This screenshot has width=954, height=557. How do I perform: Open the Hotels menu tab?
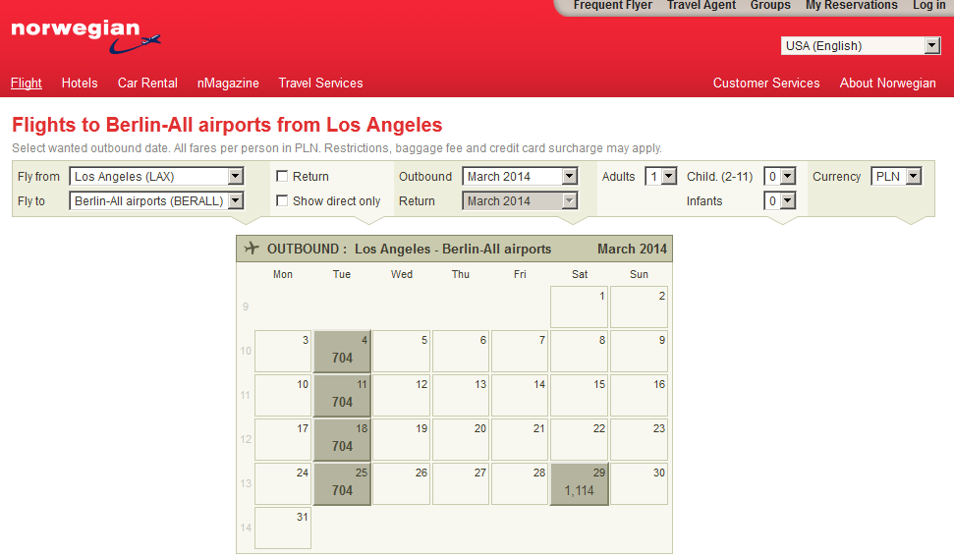80,83
